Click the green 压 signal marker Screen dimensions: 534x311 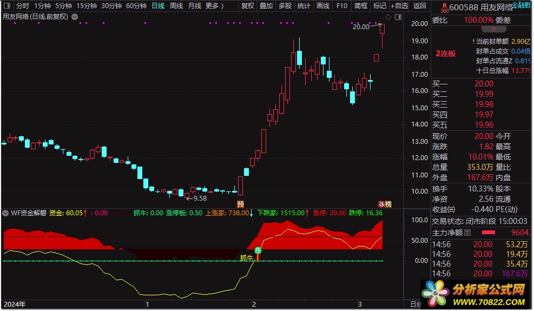[258, 250]
